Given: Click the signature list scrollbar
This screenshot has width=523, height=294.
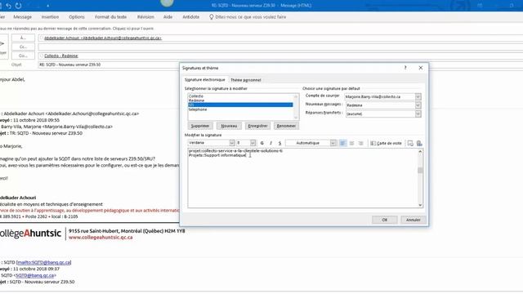Looking at the screenshot, I should click(x=296, y=107).
